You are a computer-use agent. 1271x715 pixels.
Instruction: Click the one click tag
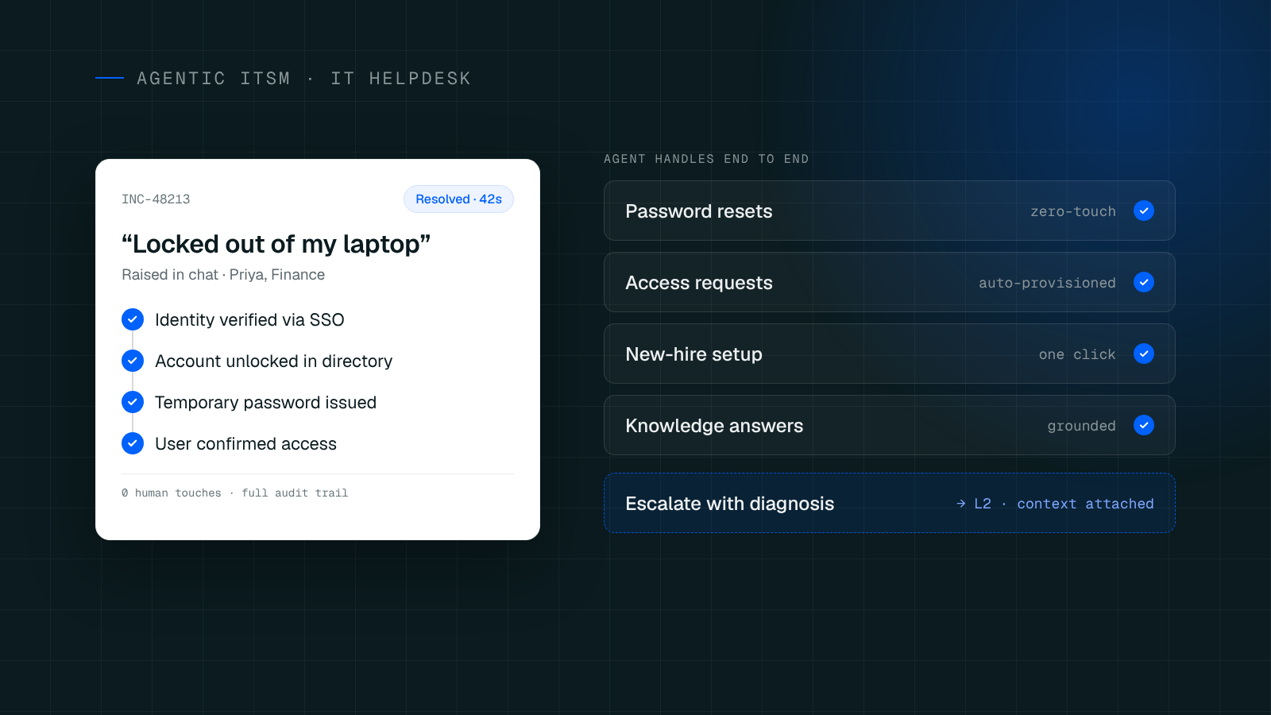[x=1077, y=354]
